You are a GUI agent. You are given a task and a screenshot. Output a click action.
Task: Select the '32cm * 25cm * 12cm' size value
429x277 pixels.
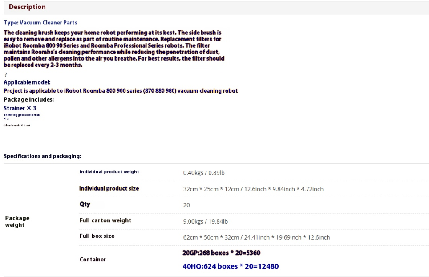[x=253, y=189]
